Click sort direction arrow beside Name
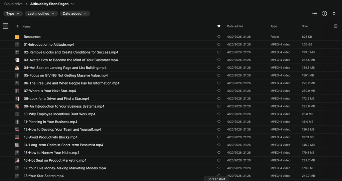Image resolution: width=342 pixels, height=181 pixels. [17, 26]
